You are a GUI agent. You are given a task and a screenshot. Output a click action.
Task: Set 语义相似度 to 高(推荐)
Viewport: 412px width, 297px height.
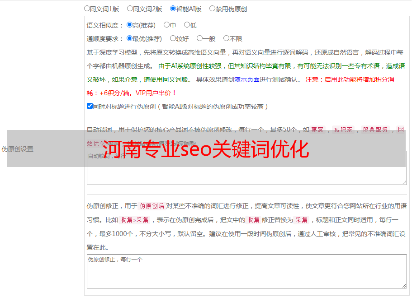(x=130, y=25)
